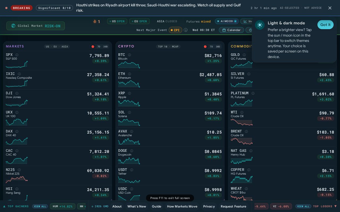Open the BTC Bitcoin info icon
Viewport: 340px width, 212px height.
pyautogui.click(x=129, y=55)
